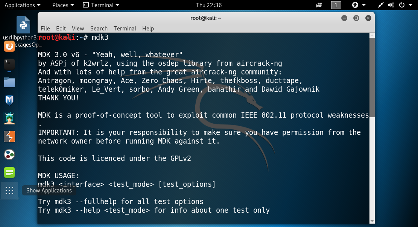The height and width of the screenshot is (227, 418).
Task: Click scrollbar up arrow in terminal
Action: pos(372,35)
